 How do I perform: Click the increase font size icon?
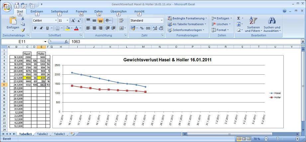pos(73,21)
